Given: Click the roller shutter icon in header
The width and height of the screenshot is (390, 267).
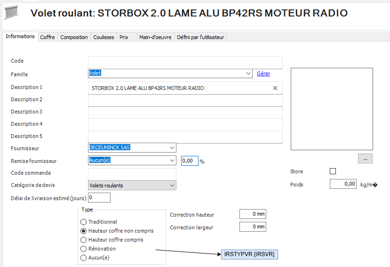Looking at the screenshot, I should (12, 13).
